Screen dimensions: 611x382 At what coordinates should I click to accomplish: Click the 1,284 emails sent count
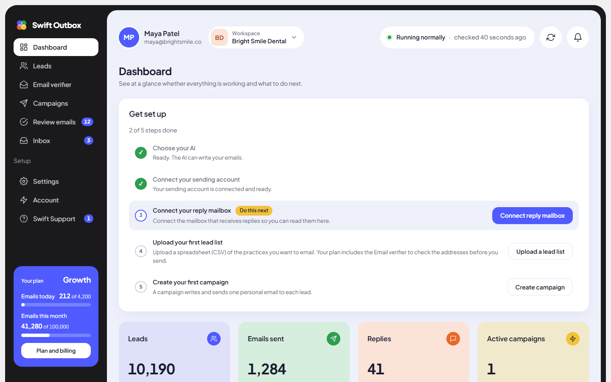point(267,369)
